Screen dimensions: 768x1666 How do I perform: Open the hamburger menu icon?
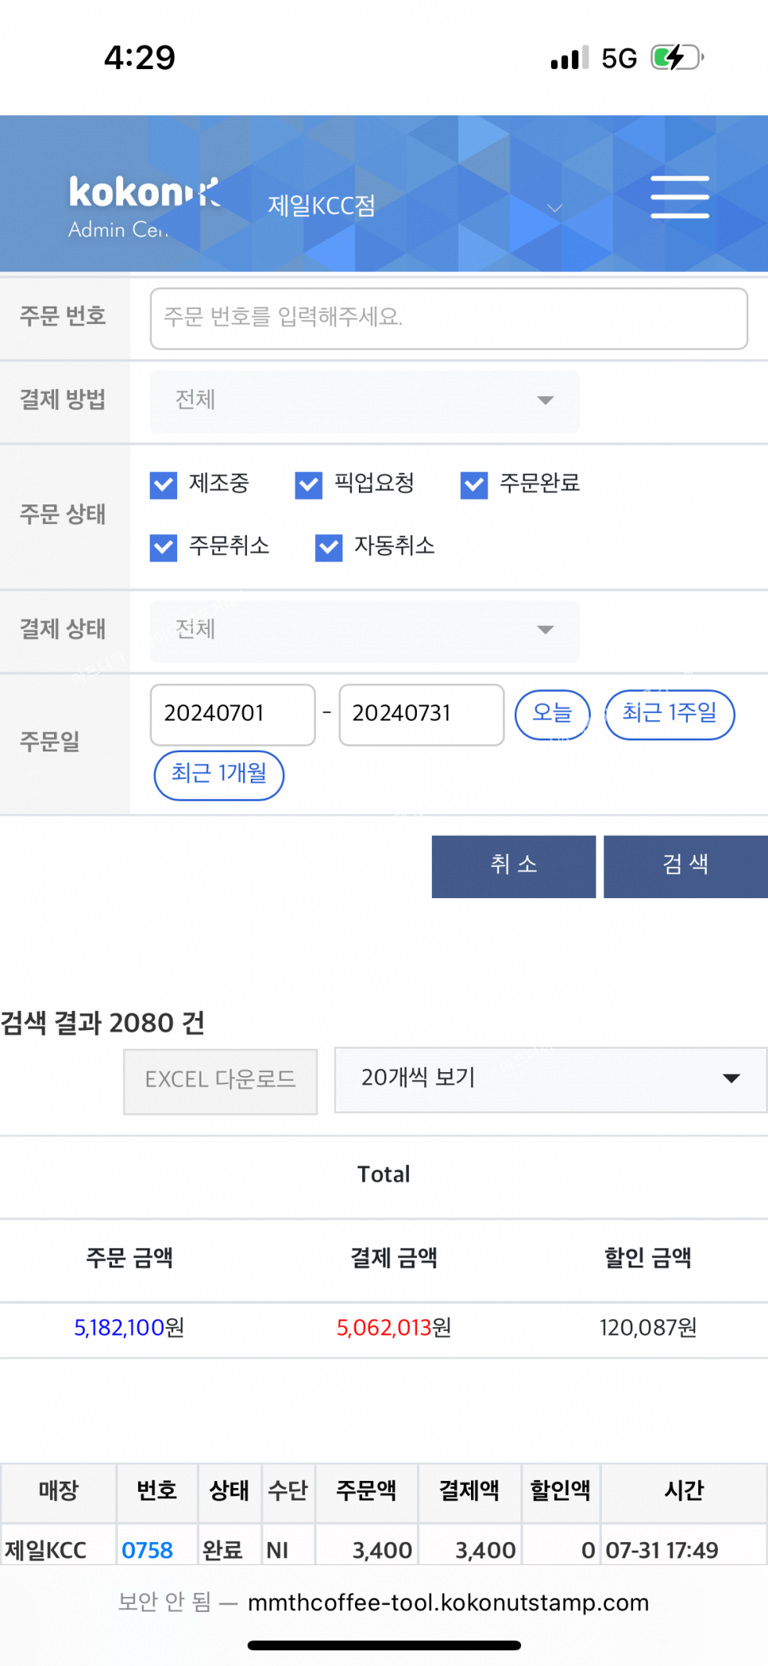click(679, 197)
